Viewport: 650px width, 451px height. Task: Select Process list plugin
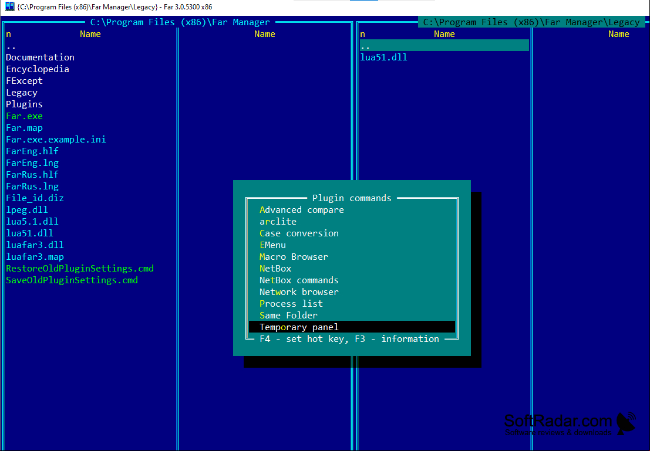pyautogui.click(x=291, y=304)
